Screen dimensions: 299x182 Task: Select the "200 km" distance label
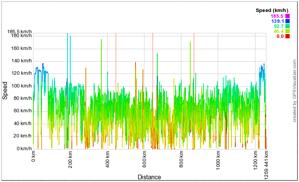(70, 159)
